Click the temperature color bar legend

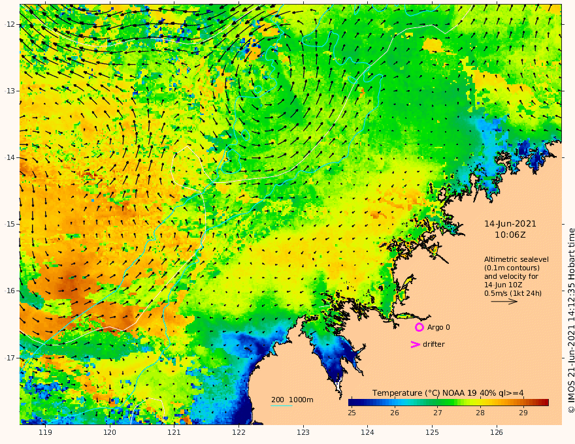(x=448, y=403)
